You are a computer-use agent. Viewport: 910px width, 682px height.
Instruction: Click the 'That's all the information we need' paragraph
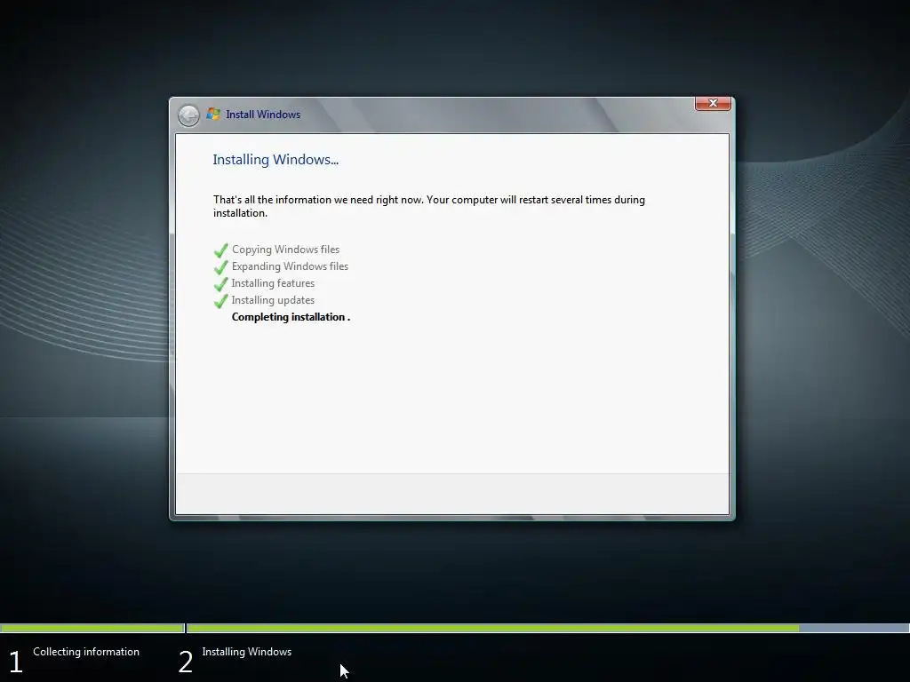429,206
